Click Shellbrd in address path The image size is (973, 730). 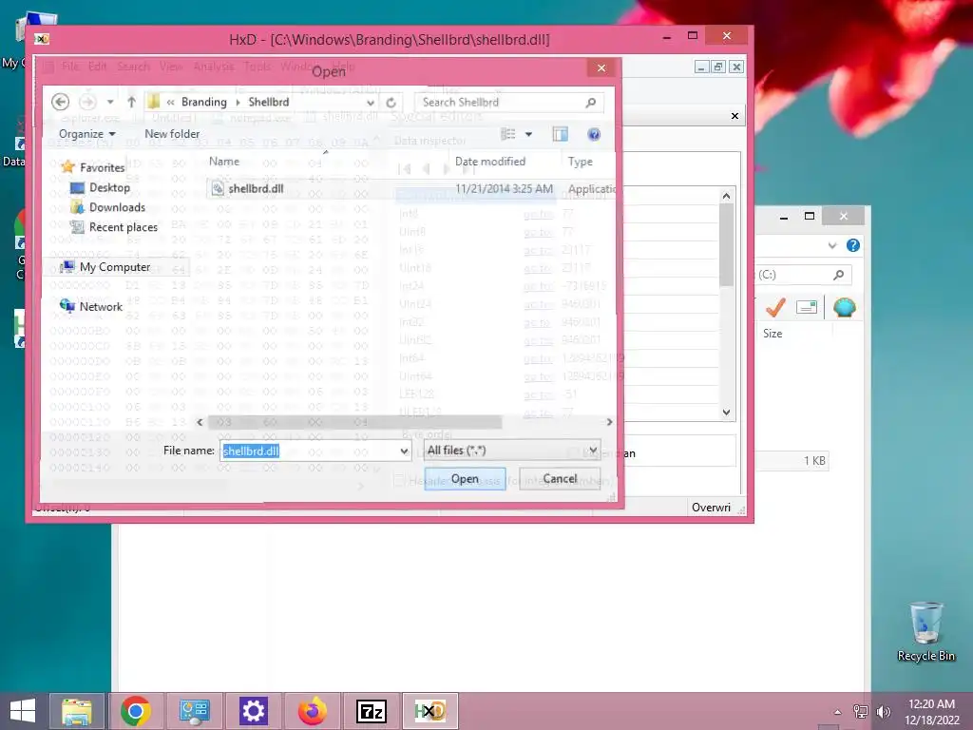tap(269, 103)
